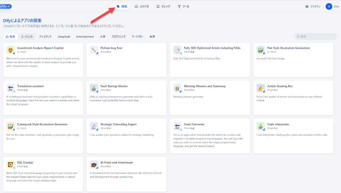Click the Strategic Consulting Expert title
The height and width of the screenshot is (193, 341).
click(119, 124)
